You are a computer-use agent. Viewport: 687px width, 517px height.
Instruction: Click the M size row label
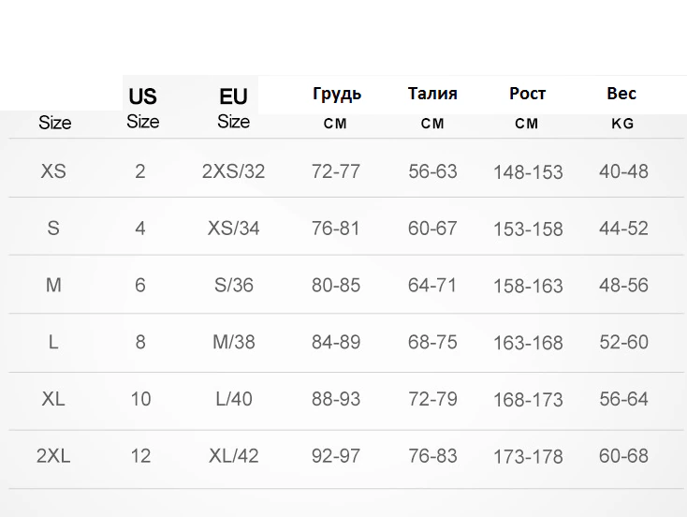(53, 285)
